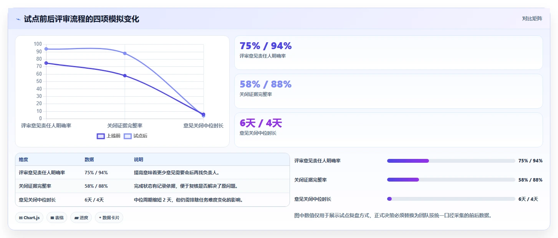Click the 6天 / 4天 value beside the progress bar
The image size is (558, 238).
pyautogui.click(x=528, y=199)
